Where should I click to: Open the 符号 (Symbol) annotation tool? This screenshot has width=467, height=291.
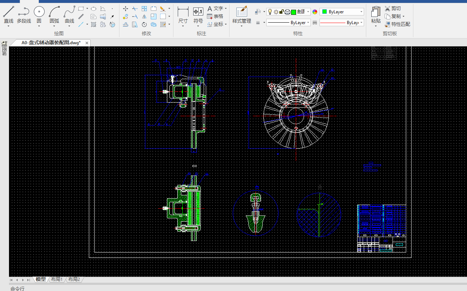point(198,15)
